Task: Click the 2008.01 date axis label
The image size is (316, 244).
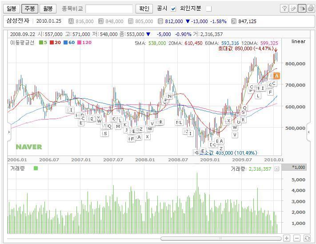Action: point(145,160)
